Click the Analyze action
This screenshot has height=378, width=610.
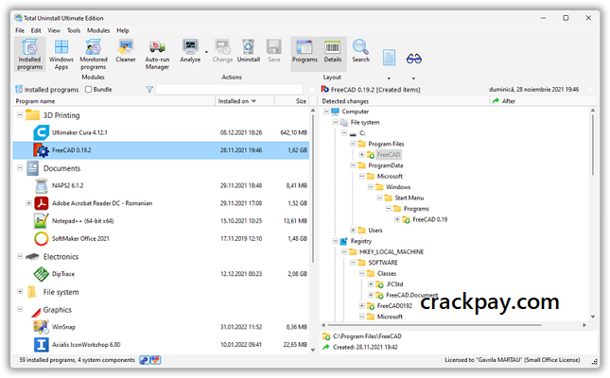point(190,51)
